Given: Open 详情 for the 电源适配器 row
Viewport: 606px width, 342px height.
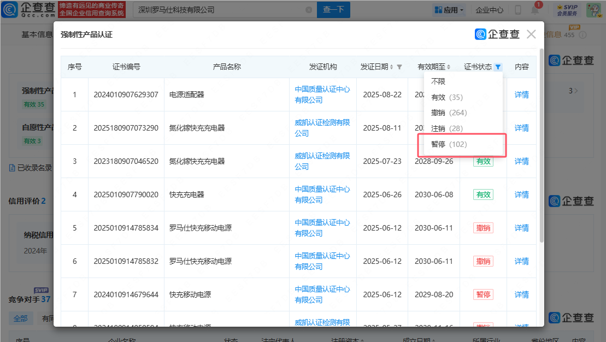Looking at the screenshot, I should tap(521, 95).
